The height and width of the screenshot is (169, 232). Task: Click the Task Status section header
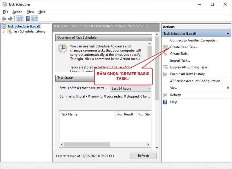[x=75, y=78]
